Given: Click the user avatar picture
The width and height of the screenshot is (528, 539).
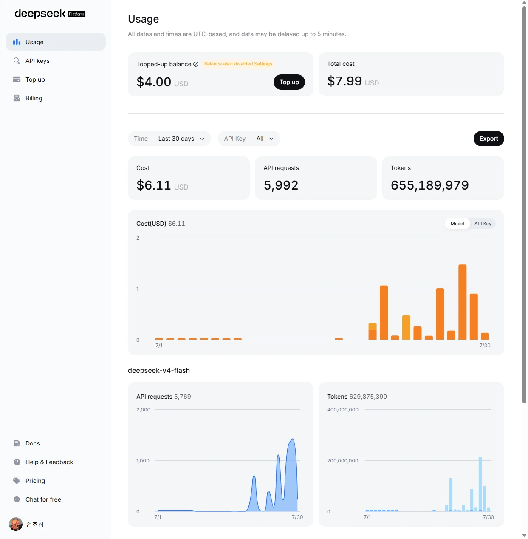Looking at the screenshot, I should 16,524.
